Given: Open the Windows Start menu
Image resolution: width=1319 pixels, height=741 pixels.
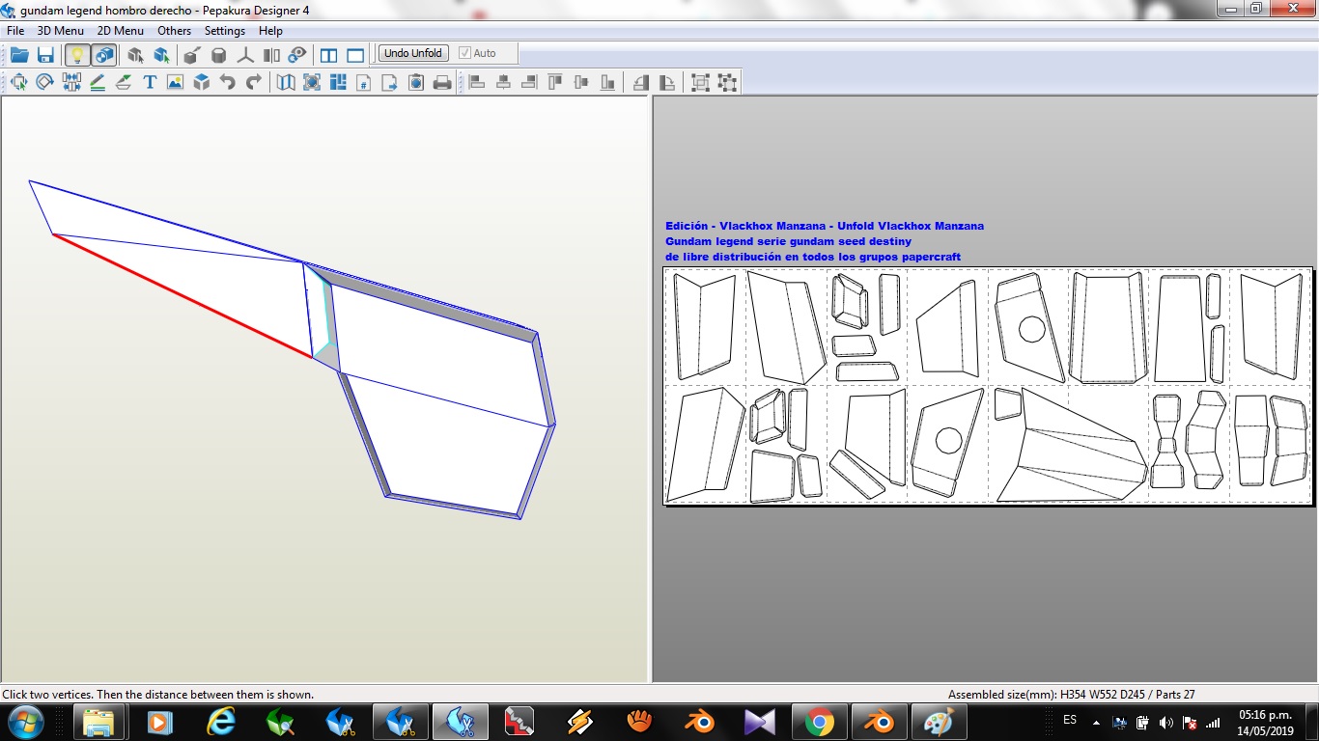Looking at the screenshot, I should coord(24,722).
